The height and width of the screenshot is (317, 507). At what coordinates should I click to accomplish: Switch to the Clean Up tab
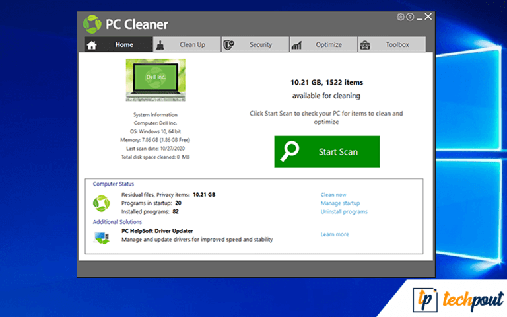192,45
